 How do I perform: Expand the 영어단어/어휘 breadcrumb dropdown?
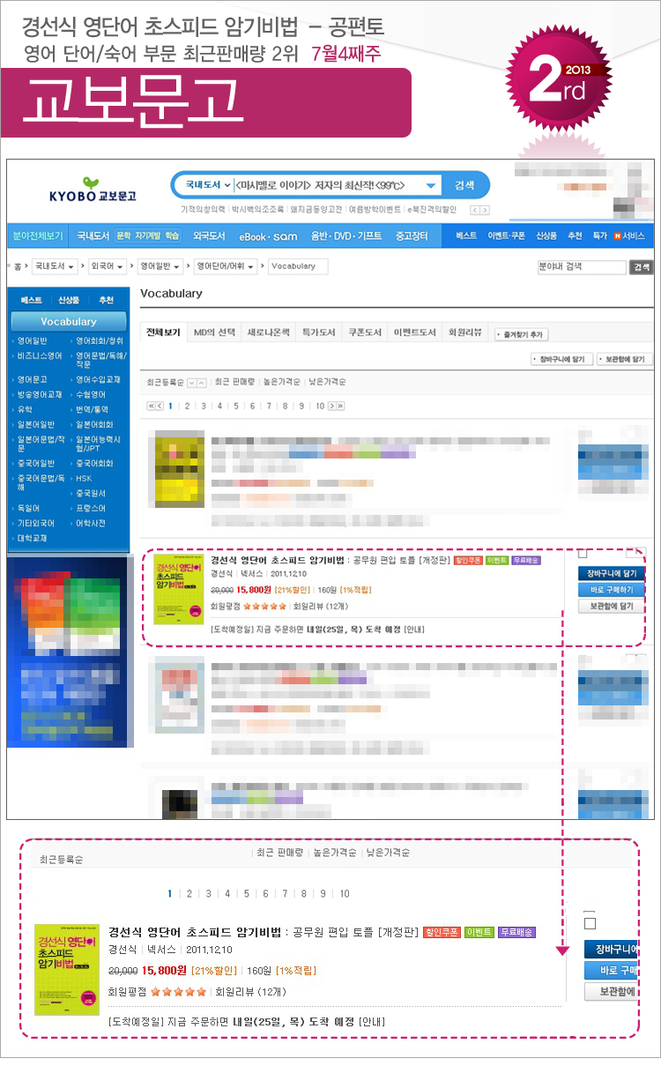(227, 265)
